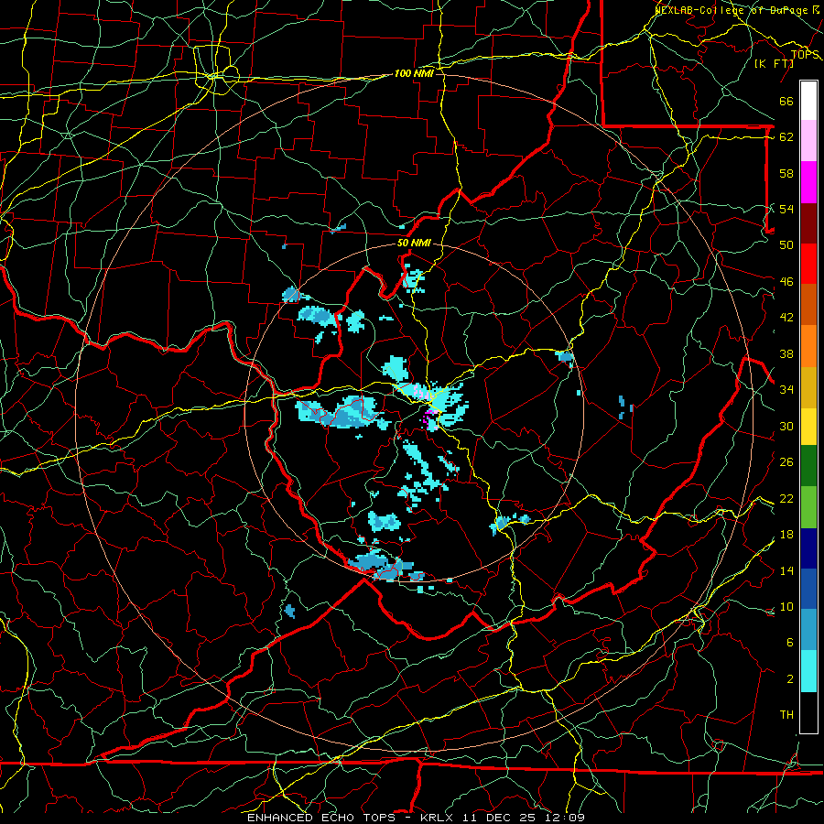Click the white swatch in the tops legend
The height and width of the screenshot is (824, 824).
[808, 101]
